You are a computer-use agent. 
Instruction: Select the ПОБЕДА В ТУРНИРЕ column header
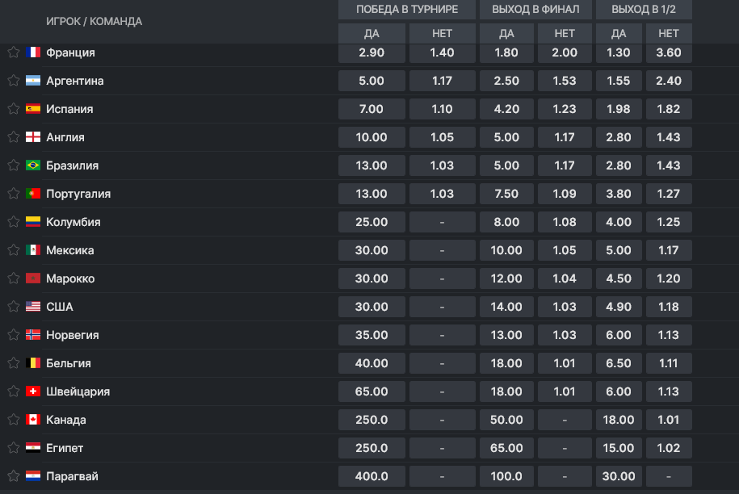coord(407,10)
